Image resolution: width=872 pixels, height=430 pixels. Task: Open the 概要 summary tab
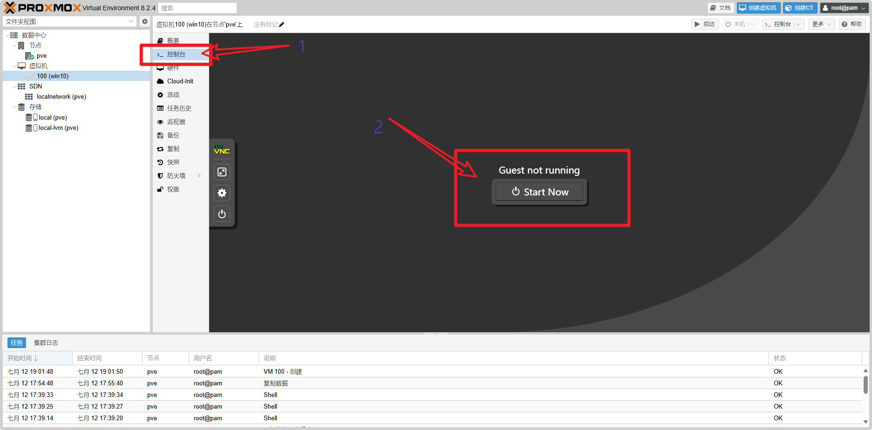point(181,41)
